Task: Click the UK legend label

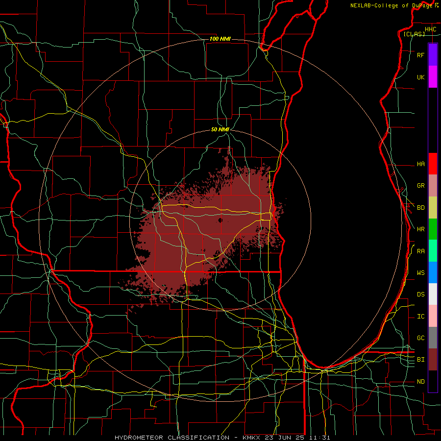Action: (420, 77)
